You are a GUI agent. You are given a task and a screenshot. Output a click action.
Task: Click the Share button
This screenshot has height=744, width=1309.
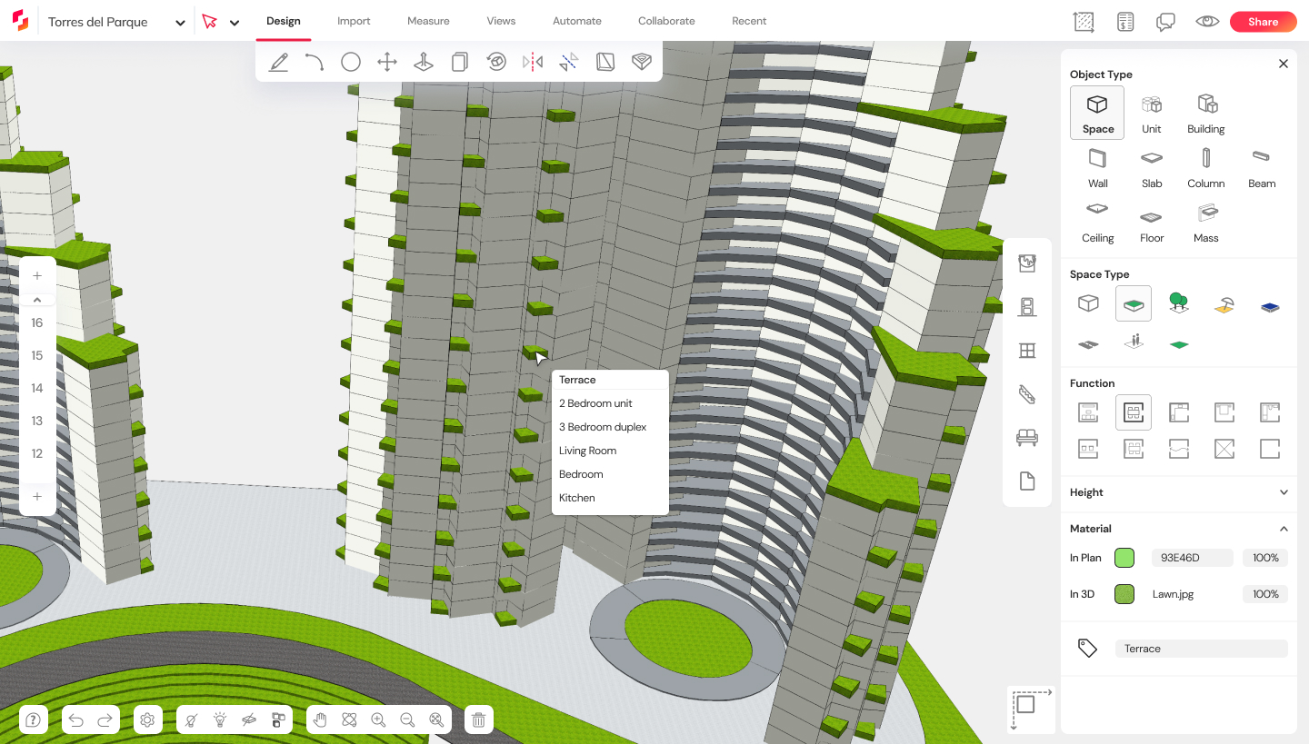(x=1263, y=21)
